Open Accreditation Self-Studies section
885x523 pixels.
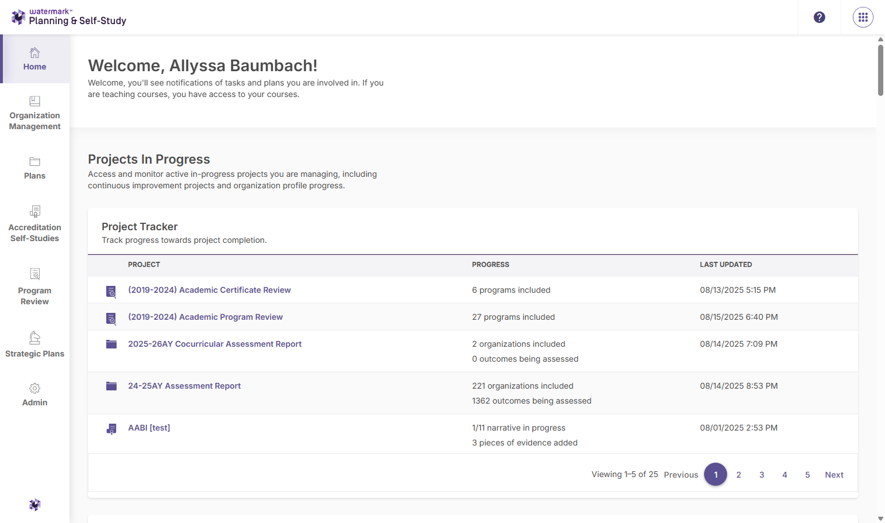click(x=35, y=233)
